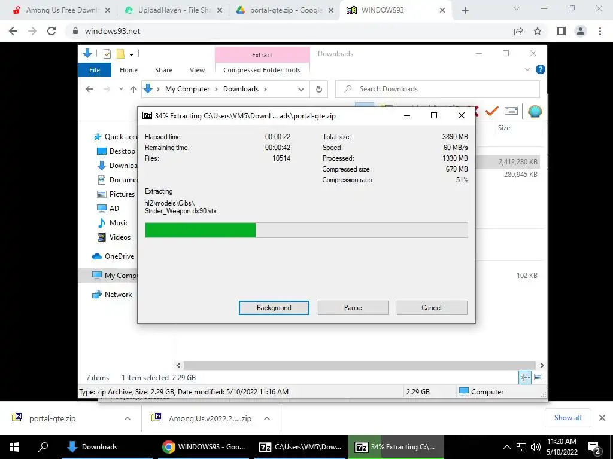Cancel the portal-gte.zip extraction
Screen dimensions: 613x459
tap(432, 308)
